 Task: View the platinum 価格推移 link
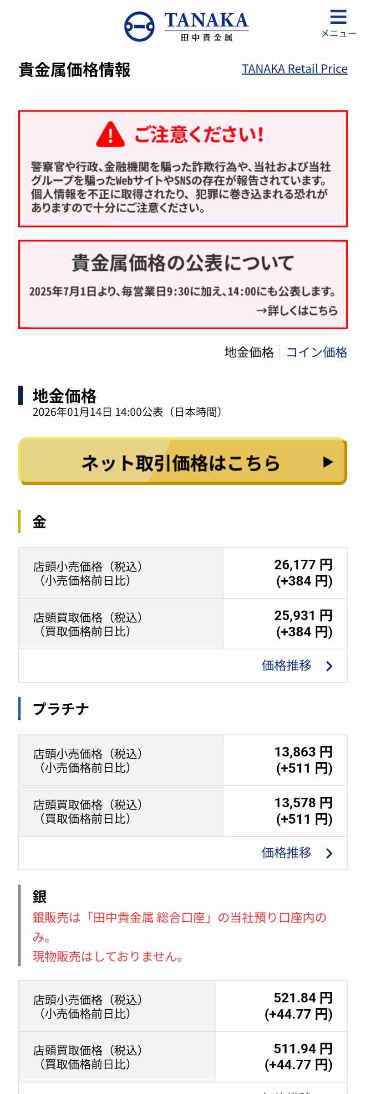[286, 853]
